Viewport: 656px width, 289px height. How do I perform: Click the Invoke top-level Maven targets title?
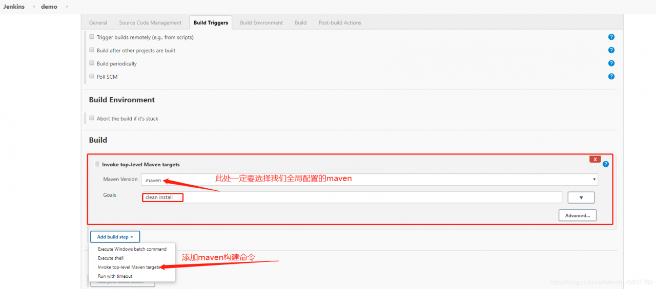[141, 165]
